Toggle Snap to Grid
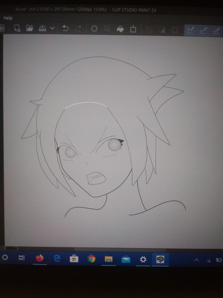Image resolution: width=223 pixels, height=298 pixels. tap(217, 31)
